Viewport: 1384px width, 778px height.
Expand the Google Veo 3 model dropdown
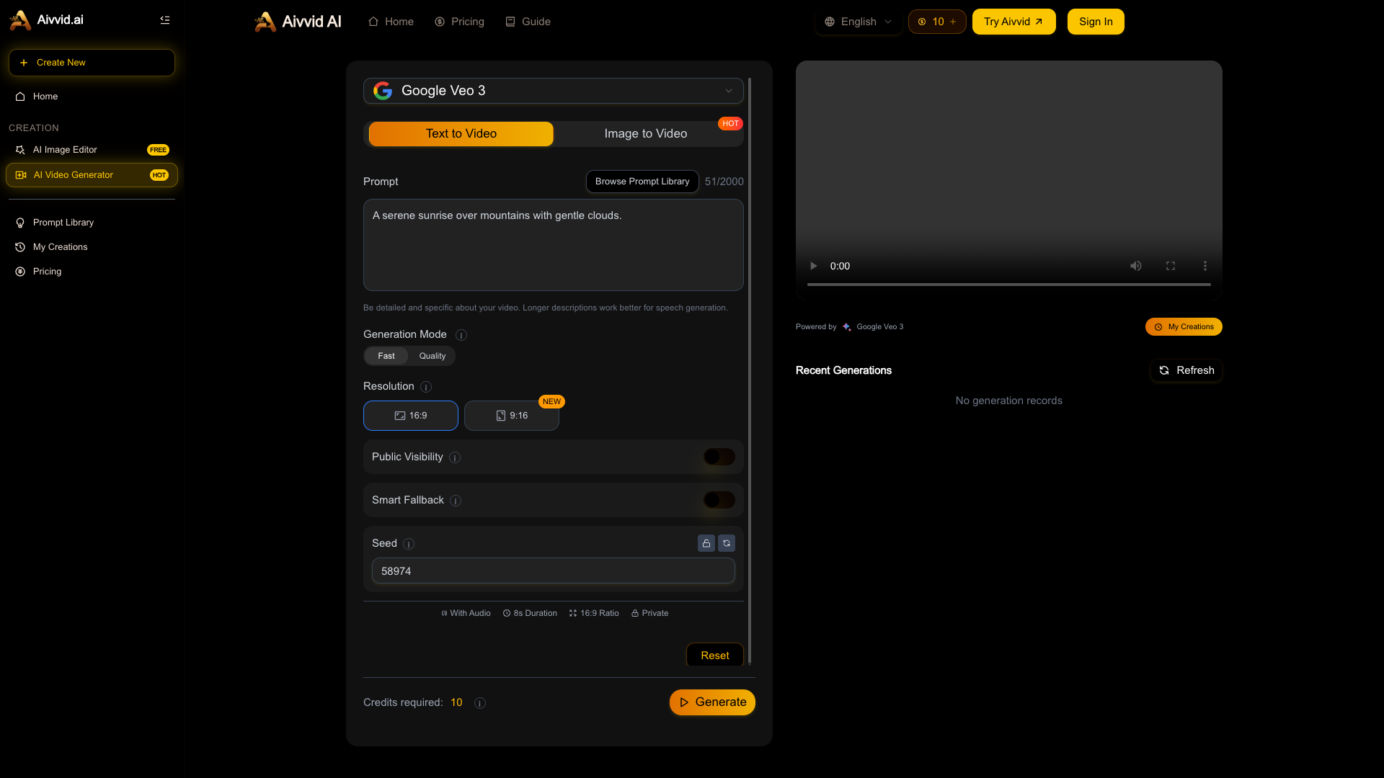[554, 91]
